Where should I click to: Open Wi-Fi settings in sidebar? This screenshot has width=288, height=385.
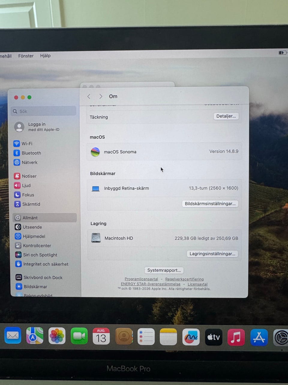pyautogui.click(x=23, y=143)
